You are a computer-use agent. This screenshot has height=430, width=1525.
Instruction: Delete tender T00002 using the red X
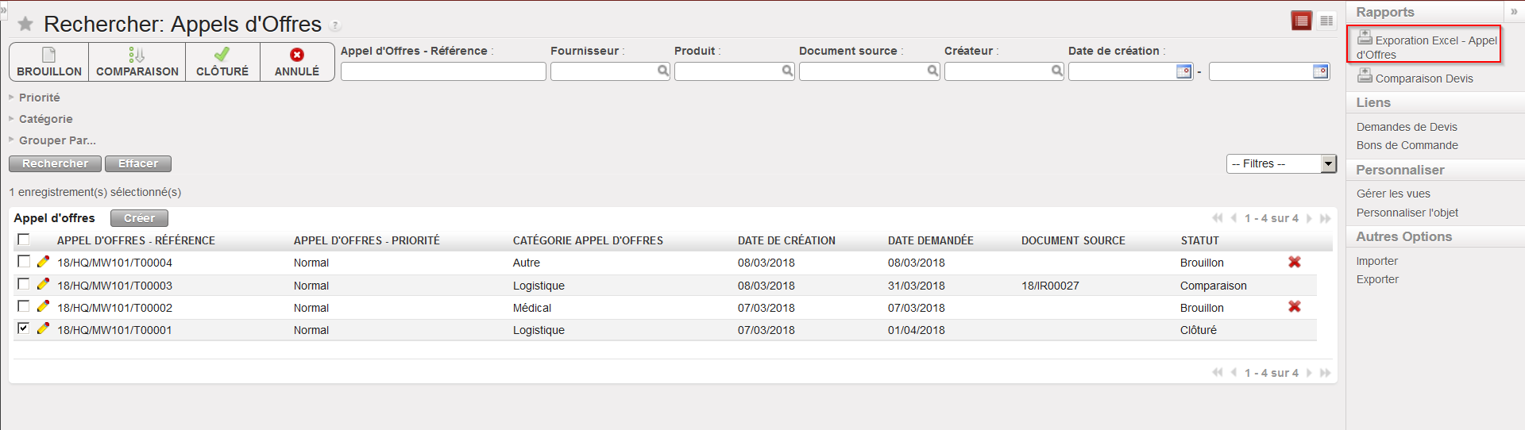1294,307
